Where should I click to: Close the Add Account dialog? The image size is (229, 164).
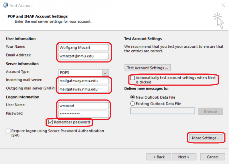pos(223,5)
